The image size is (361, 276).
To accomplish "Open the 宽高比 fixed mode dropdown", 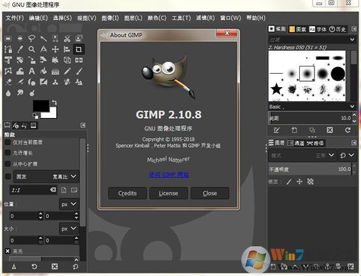I will click(x=46, y=176).
